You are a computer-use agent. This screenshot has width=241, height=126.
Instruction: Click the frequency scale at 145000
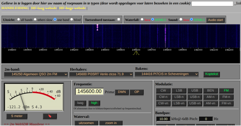(x=43, y=50)
